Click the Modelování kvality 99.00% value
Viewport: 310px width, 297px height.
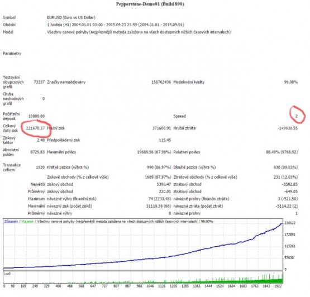click(291, 82)
